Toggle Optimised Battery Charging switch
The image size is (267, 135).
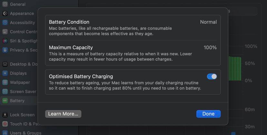[212, 76]
